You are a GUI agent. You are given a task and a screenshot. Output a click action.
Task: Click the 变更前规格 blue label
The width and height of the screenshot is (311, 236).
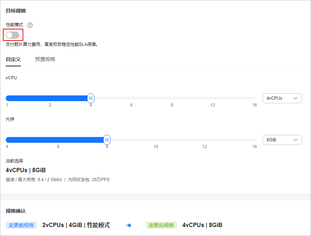point(21,225)
